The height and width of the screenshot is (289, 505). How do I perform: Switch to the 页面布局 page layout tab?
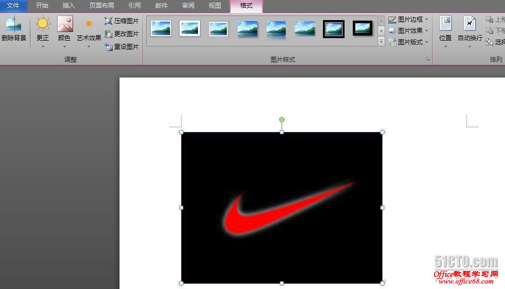101,6
